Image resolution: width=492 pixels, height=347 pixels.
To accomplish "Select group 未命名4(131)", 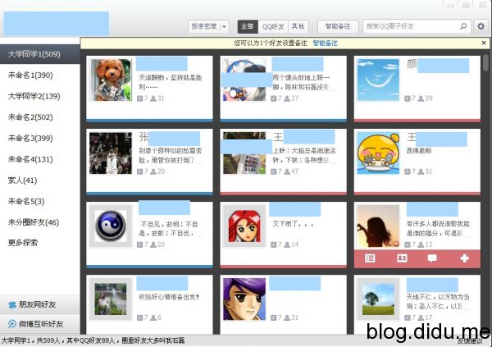I will pyautogui.click(x=40, y=159).
